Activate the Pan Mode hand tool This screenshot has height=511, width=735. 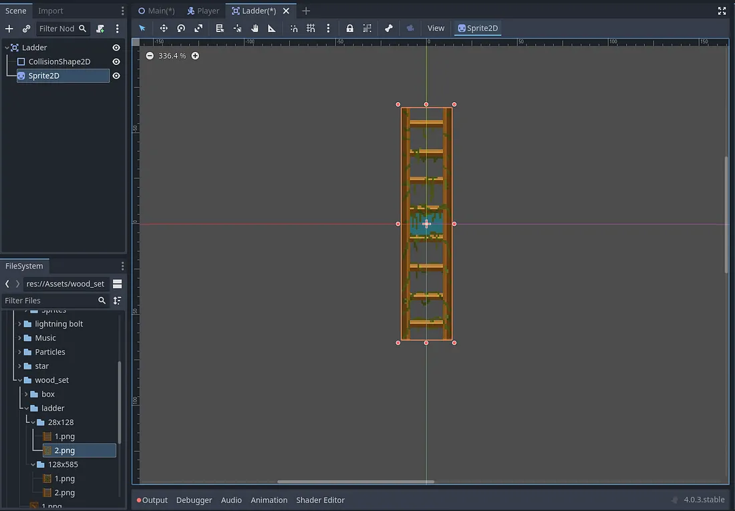tap(255, 28)
